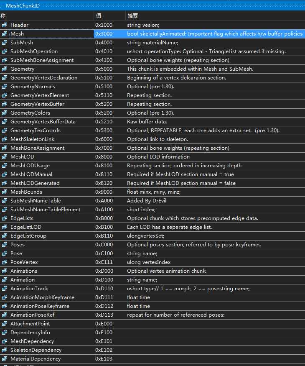Click summary 'Raw buffer data.'
This screenshot has height=366, width=305.
[x=147, y=122]
